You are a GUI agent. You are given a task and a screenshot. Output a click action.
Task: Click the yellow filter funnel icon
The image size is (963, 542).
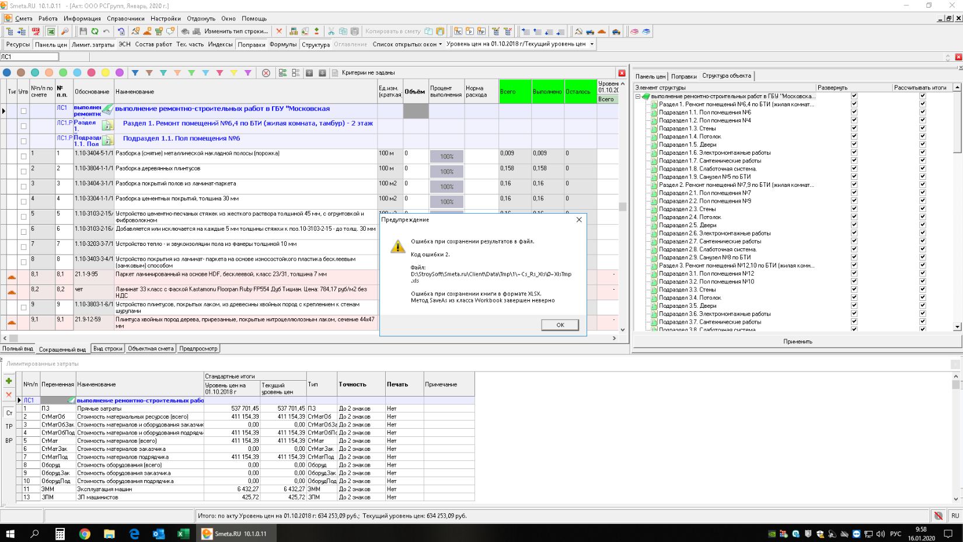233,73
